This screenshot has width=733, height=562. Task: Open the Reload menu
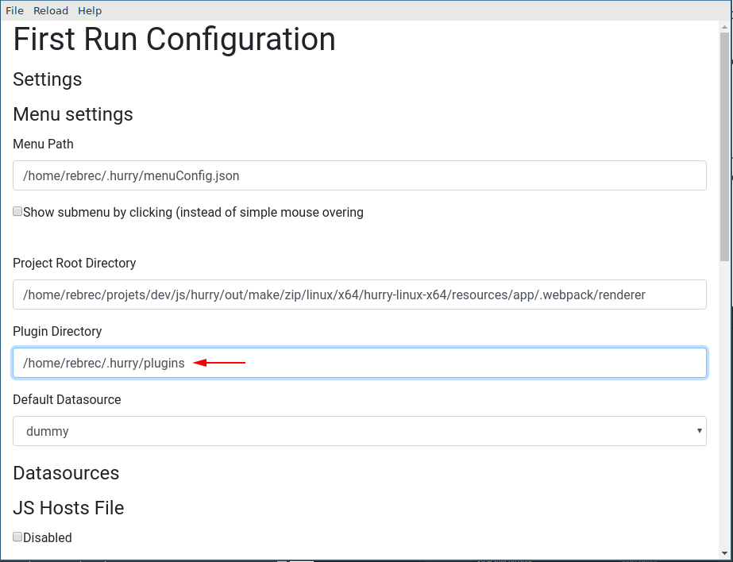51,10
